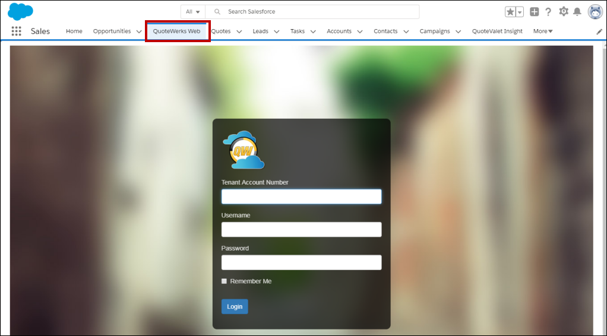This screenshot has width=607, height=336.
Task: View notifications bell icon
Action: (x=577, y=12)
